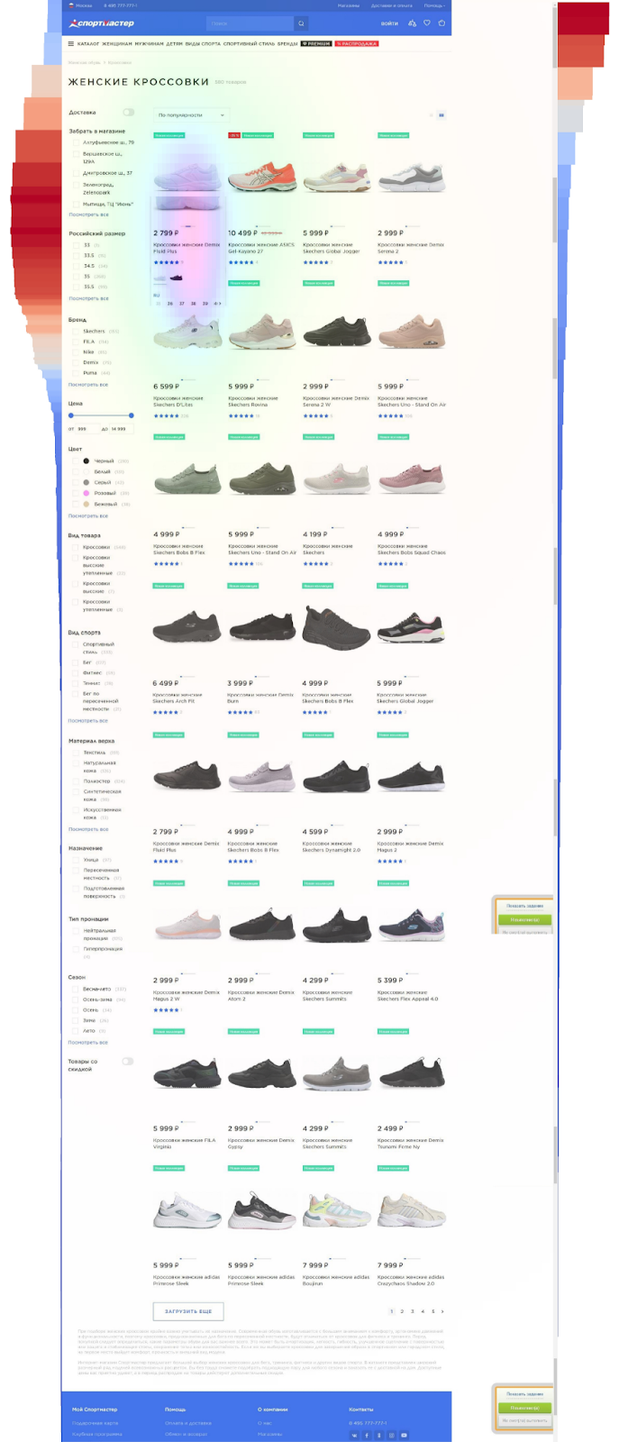The height and width of the screenshot is (1442, 628).
Task: Select the Серый color swatch filter
Action: coord(86,482)
